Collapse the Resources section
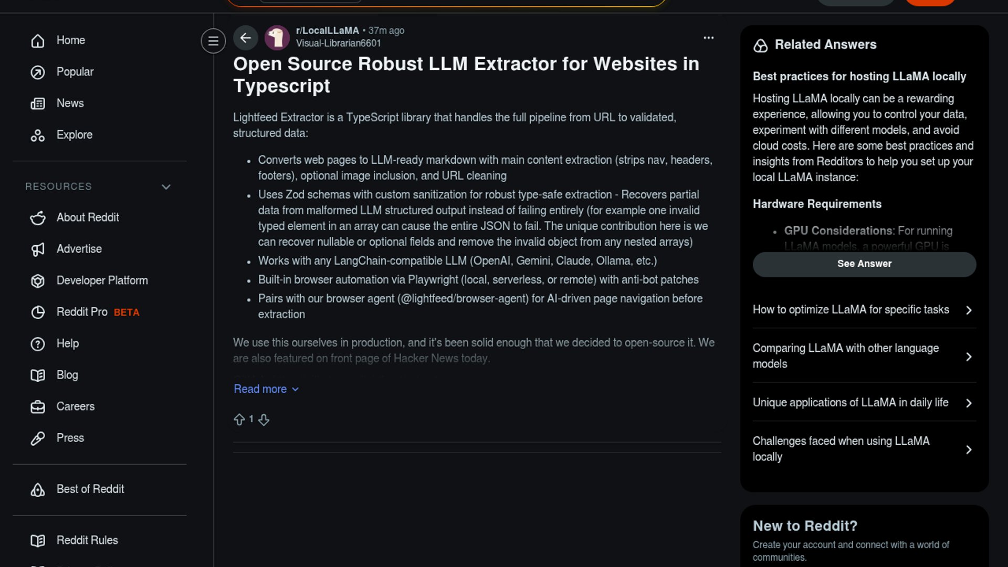 point(166,187)
